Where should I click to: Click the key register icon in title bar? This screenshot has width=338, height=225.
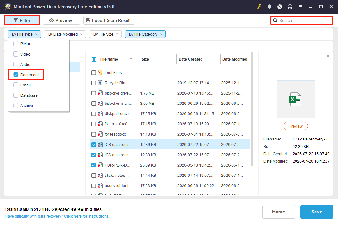pos(259,7)
